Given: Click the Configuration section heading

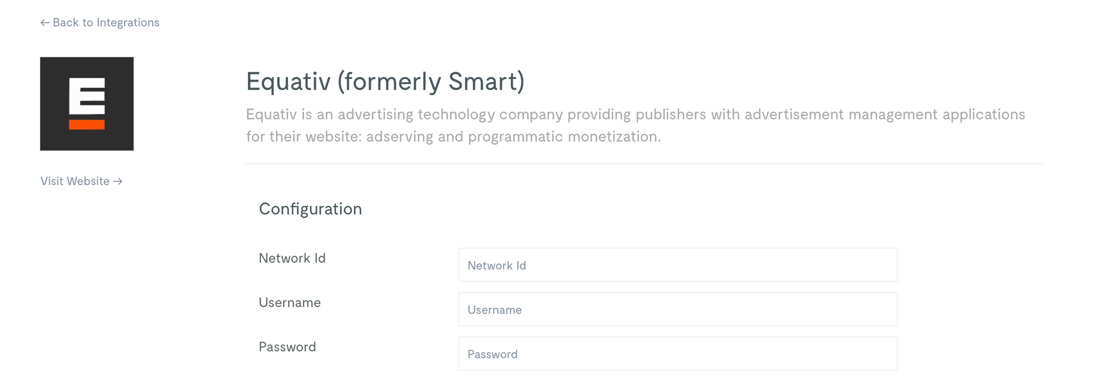Looking at the screenshot, I should coord(310,209).
